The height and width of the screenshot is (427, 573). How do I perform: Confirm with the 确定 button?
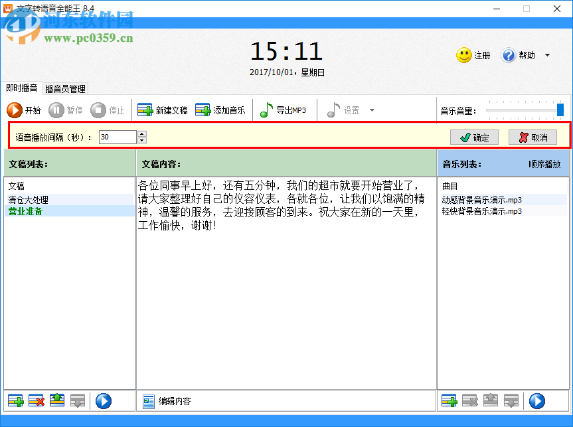pyautogui.click(x=474, y=137)
